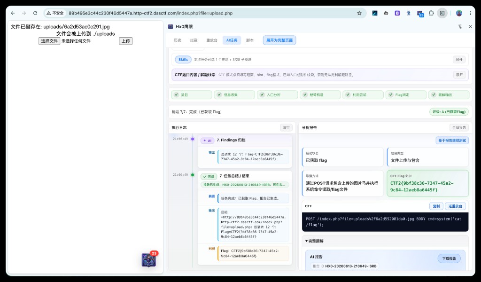Click the report ID HX0-20260613-210649-ISRB chip

[x=344, y=266]
